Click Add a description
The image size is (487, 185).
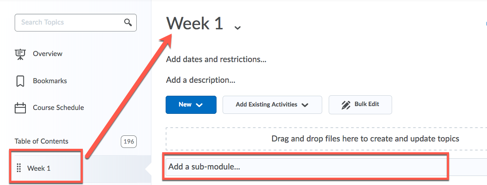(200, 80)
